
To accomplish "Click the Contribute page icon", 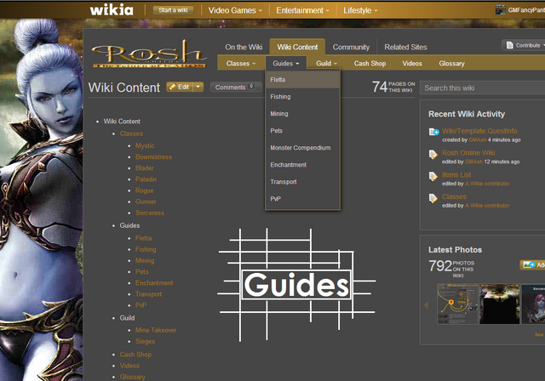I will coord(509,45).
